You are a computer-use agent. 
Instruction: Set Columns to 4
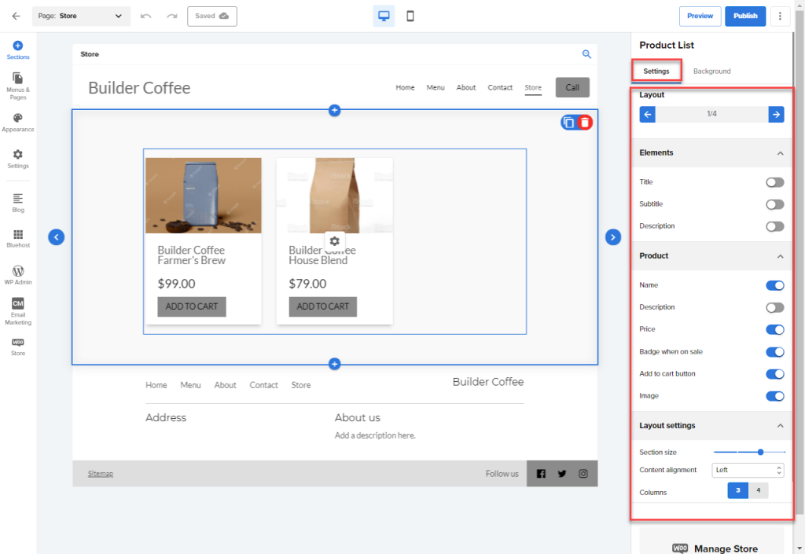click(759, 490)
